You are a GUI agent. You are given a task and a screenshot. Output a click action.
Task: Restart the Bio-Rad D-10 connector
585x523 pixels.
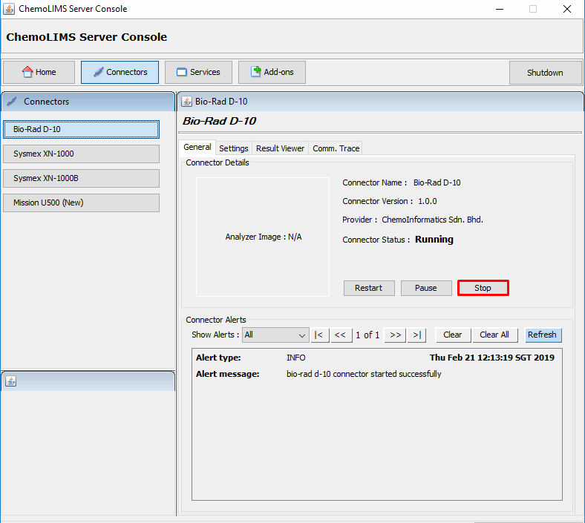[369, 288]
